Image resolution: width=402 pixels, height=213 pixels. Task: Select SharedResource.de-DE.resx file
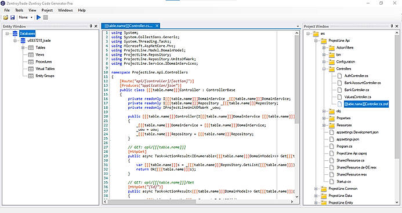[x=356, y=167]
